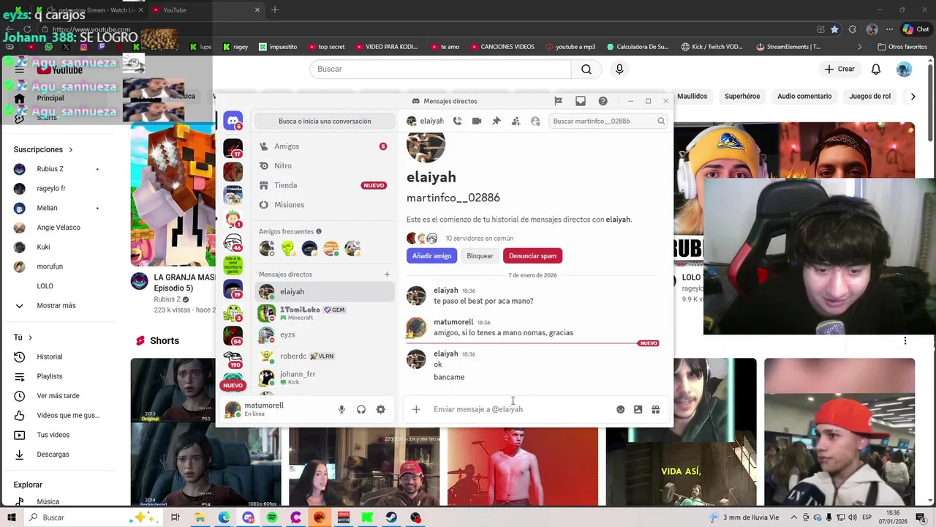Open Nitro in Discord sidebar

[323, 166]
